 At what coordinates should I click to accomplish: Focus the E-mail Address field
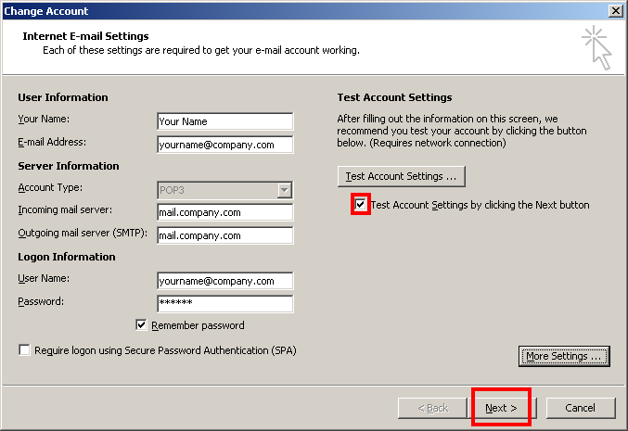tap(225, 145)
